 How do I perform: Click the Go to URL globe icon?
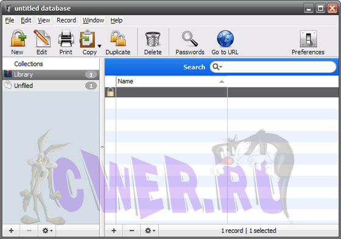tap(225, 39)
